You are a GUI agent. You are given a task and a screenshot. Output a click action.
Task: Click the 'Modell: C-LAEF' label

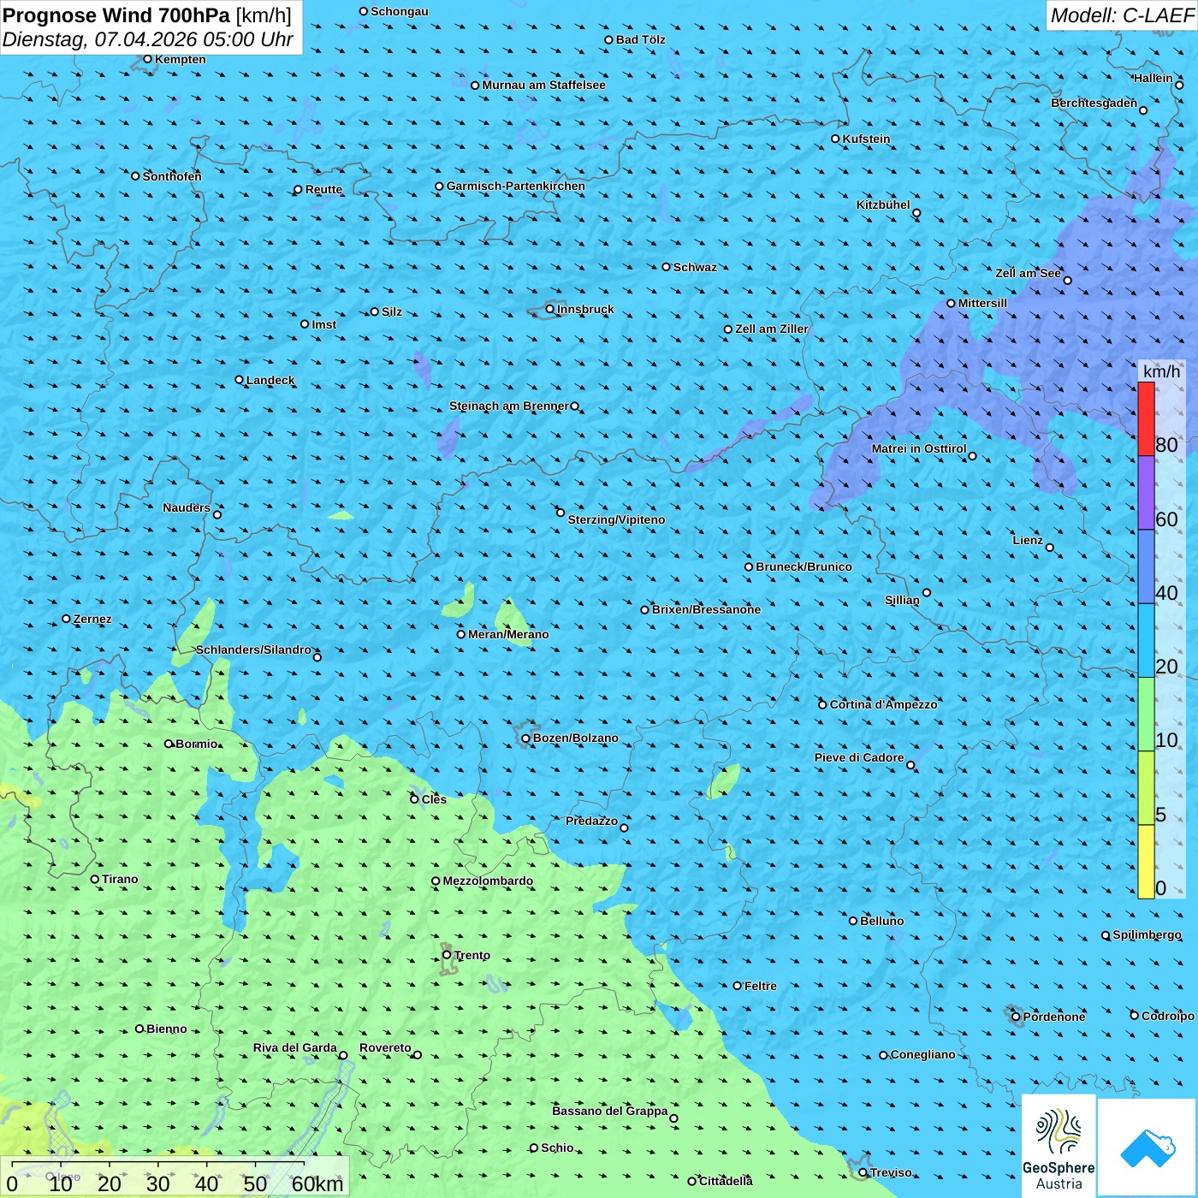coord(1122,15)
